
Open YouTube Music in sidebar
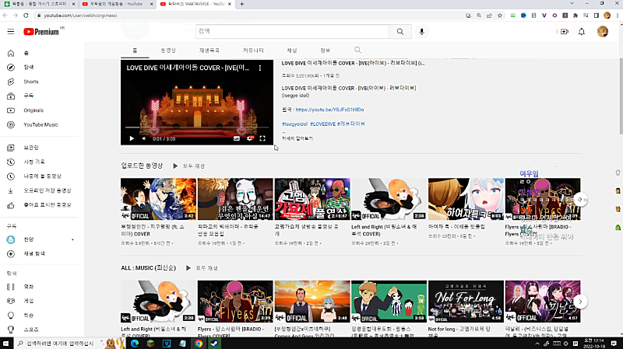(x=40, y=124)
